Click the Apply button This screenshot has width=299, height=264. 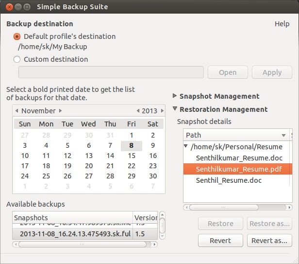[272, 72]
